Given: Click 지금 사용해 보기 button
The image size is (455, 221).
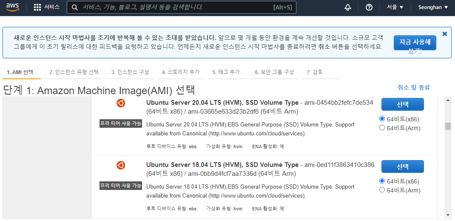Looking at the screenshot, I should tap(415, 43).
